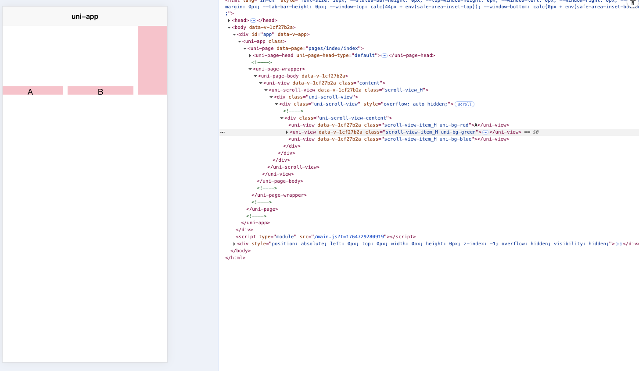Click the scroll badge on the overflow div
Screen dimensions: 639x371
464,104
